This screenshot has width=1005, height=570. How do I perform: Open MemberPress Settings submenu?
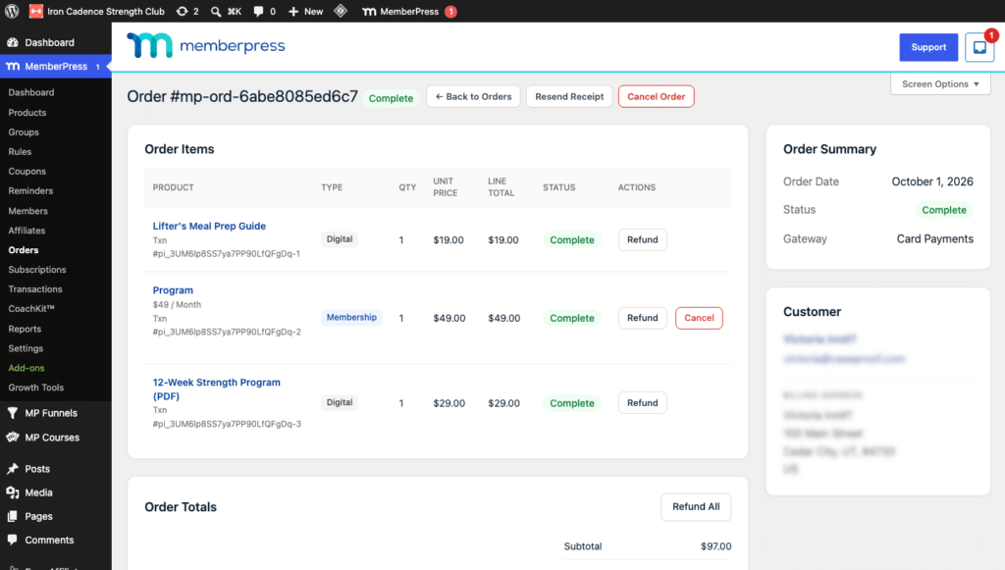[x=26, y=348]
